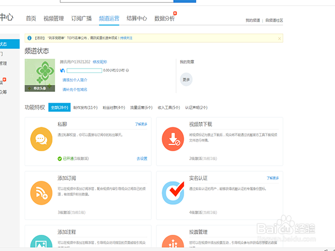Click the 私聊 chat bubble icon

[41, 139]
